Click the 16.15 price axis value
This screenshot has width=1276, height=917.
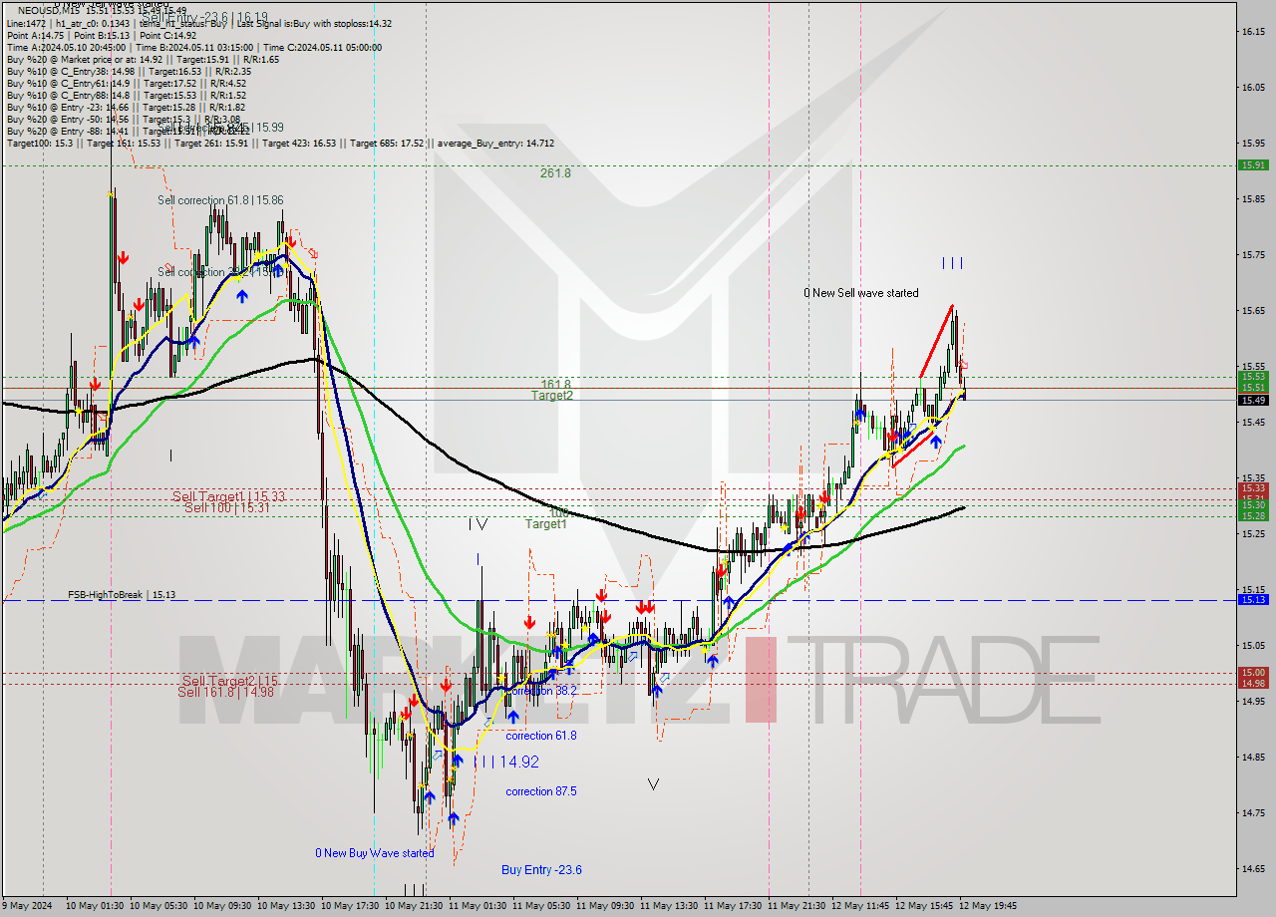(x=1253, y=32)
